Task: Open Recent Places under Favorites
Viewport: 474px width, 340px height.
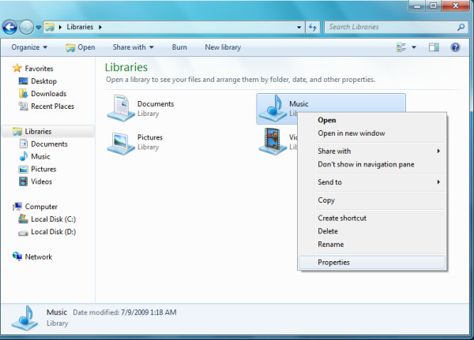Action: point(52,106)
